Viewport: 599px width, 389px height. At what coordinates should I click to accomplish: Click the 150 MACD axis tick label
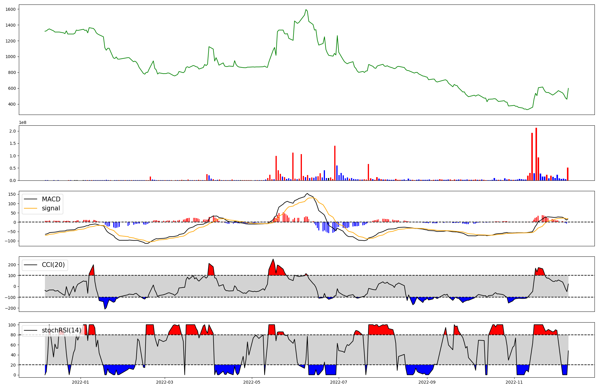pos(12,194)
